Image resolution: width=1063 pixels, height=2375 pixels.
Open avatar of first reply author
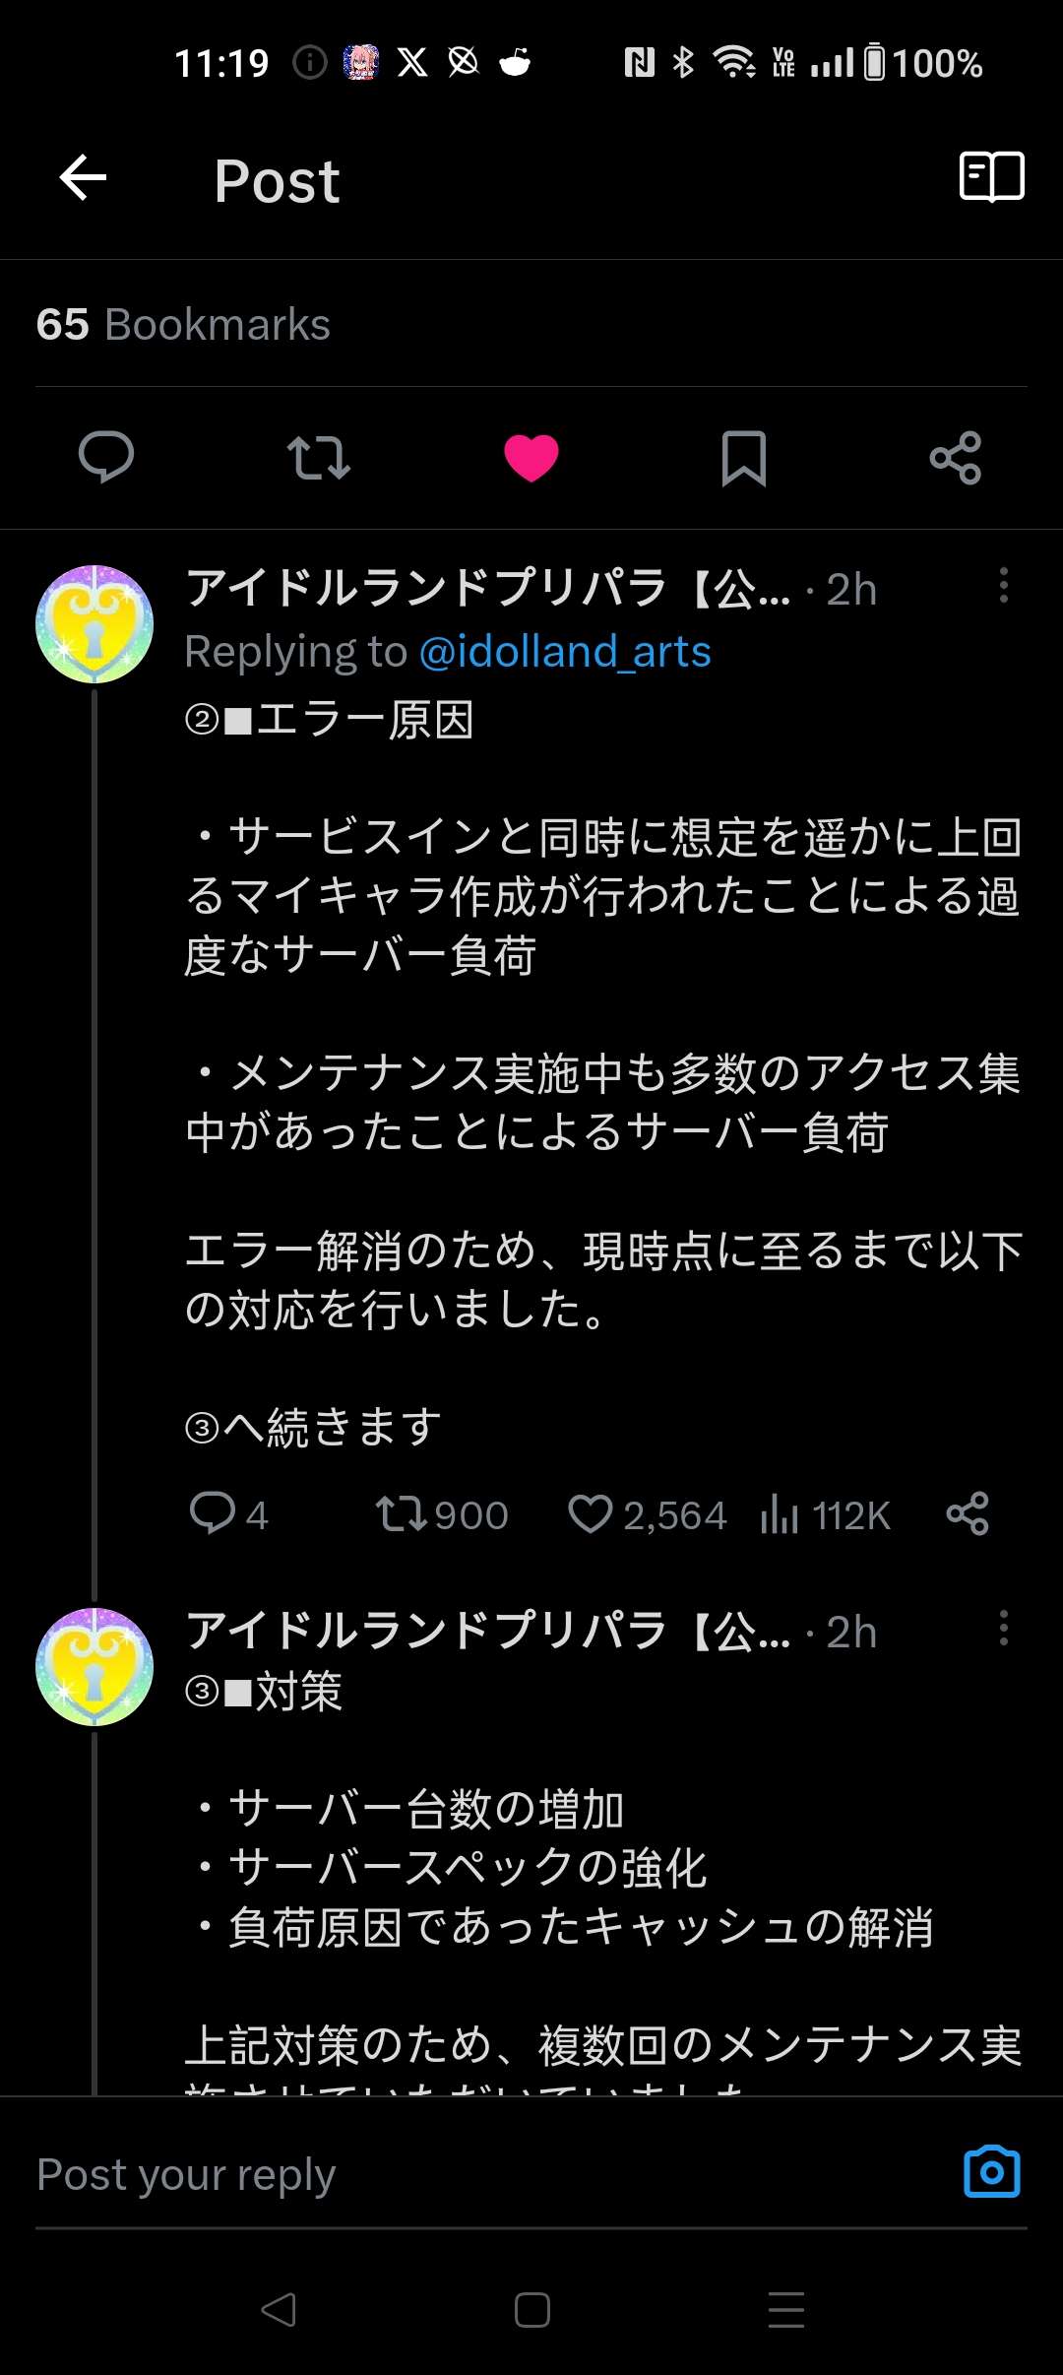coord(94,624)
